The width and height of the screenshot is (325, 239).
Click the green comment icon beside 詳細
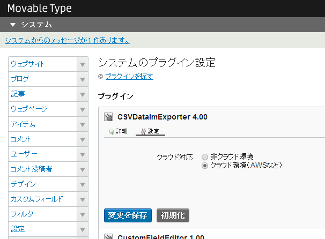click(112, 132)
